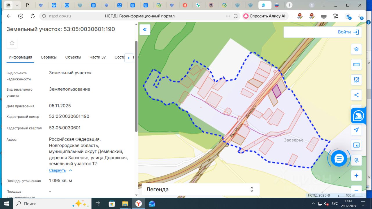Select the ruler measurement tool
Viewport: 372px width, 209px height.
tap(356, 64)
